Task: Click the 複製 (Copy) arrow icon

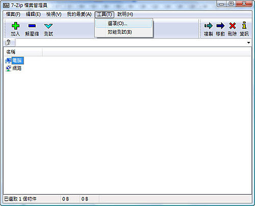Action: [x=209, y=26]
